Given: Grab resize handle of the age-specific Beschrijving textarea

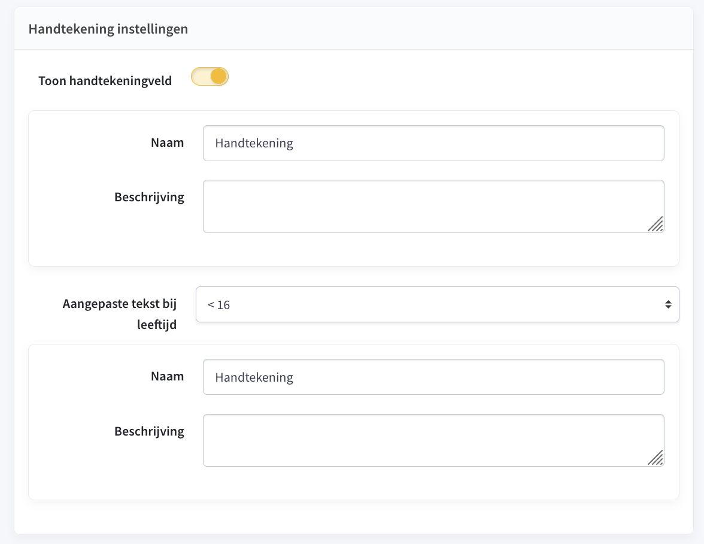Looking at the screenshot, I should click(656, 458).
